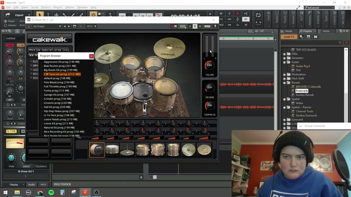
Task: Select Protoverb in the plugin list
Action: point(302,91)
